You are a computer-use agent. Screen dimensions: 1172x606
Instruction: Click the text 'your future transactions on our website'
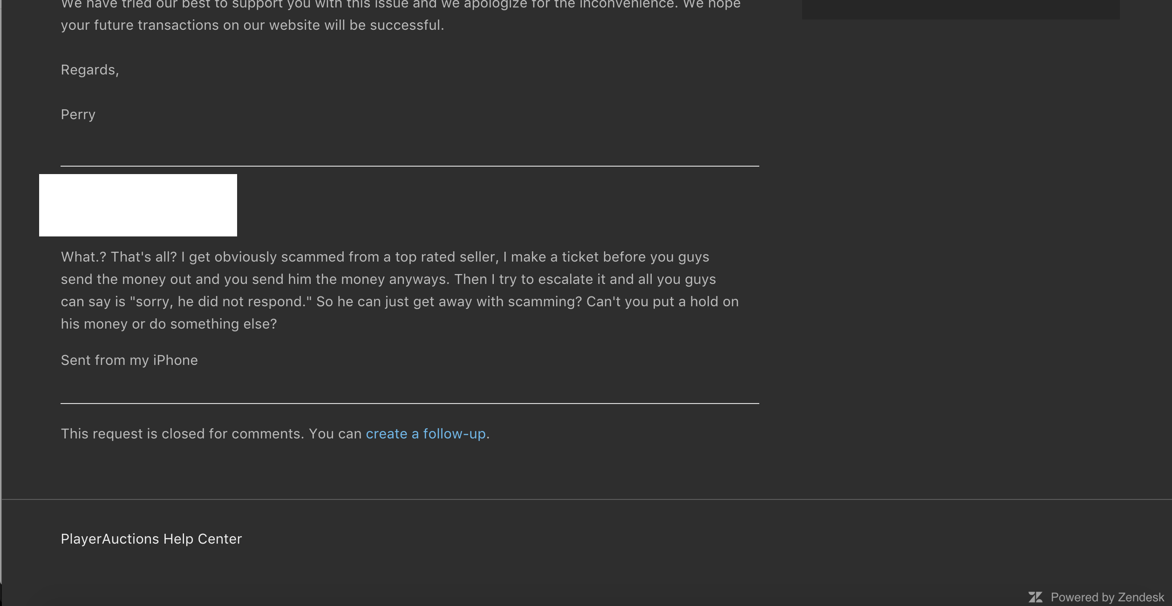[x=191, y=25]
